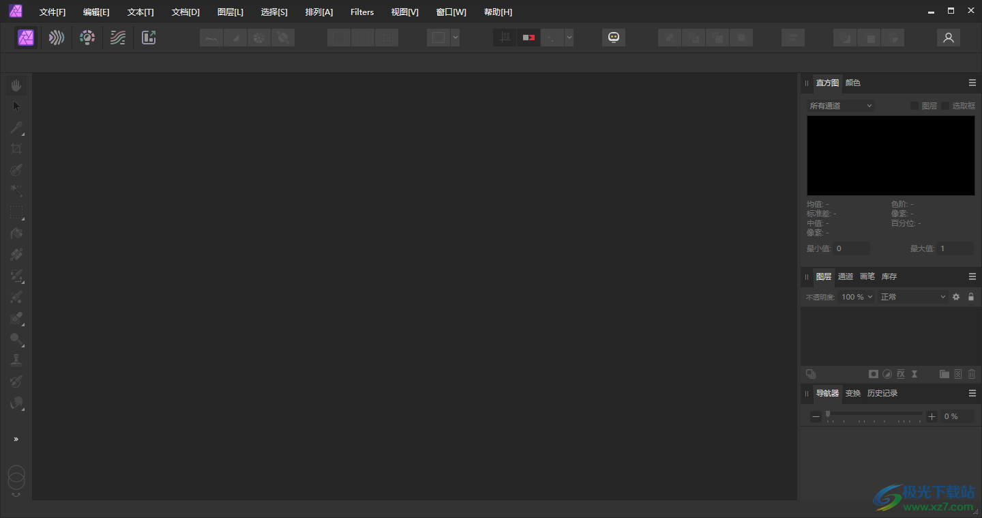Open the 不透明度 100% opacity dropdown

coord(857,297)
